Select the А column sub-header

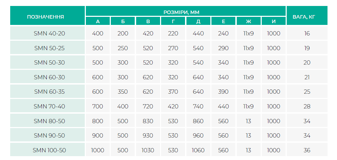(x=98, y=21)
